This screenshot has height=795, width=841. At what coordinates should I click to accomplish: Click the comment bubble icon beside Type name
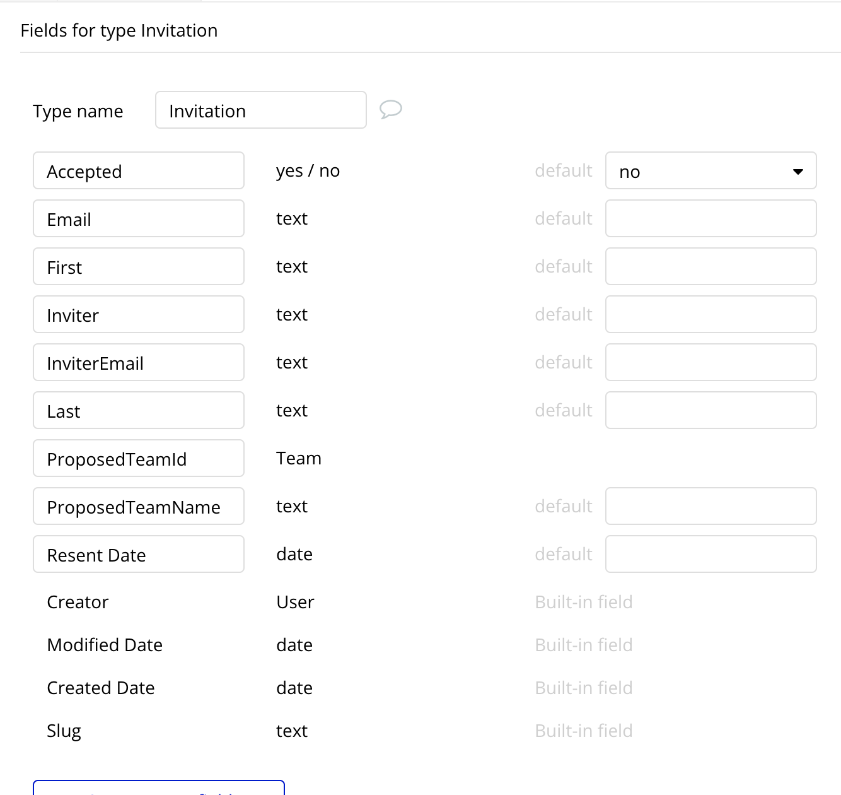pyautogui.click(x=391, y=110)
